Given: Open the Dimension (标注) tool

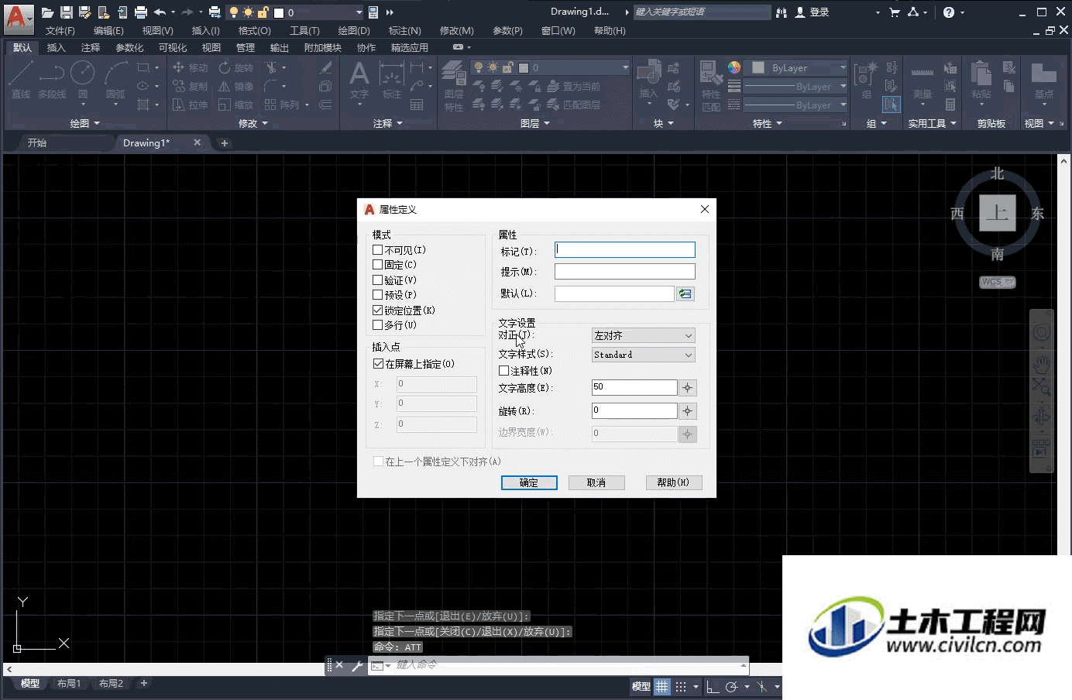Looking at the screenshot, I should [x=391, y=81].
